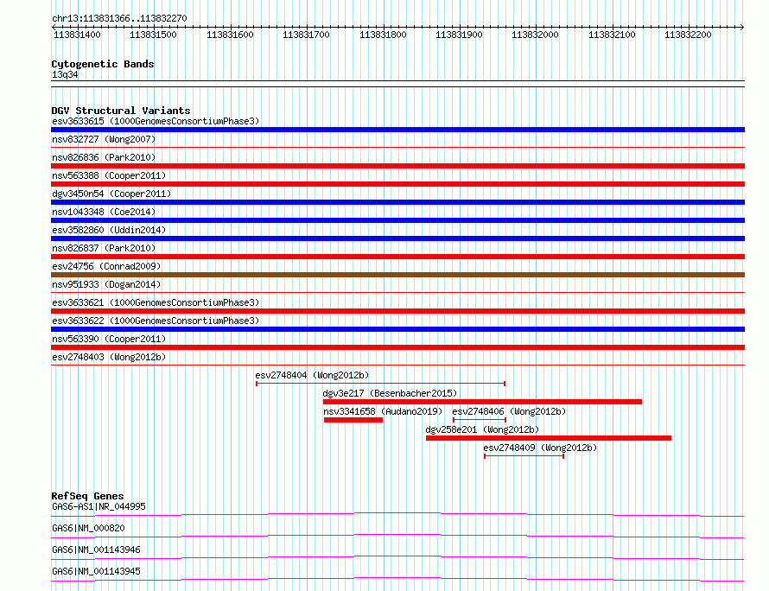
Task: Click ruler position 113831800
Action: 383,35
